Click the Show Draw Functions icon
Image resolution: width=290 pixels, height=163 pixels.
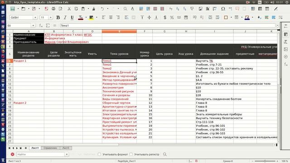pyautogui.click(x=276, y=9)
